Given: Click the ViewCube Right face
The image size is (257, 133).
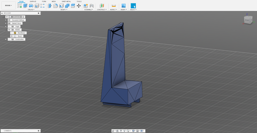Looking at the screenshot, I should click(247, 20).
